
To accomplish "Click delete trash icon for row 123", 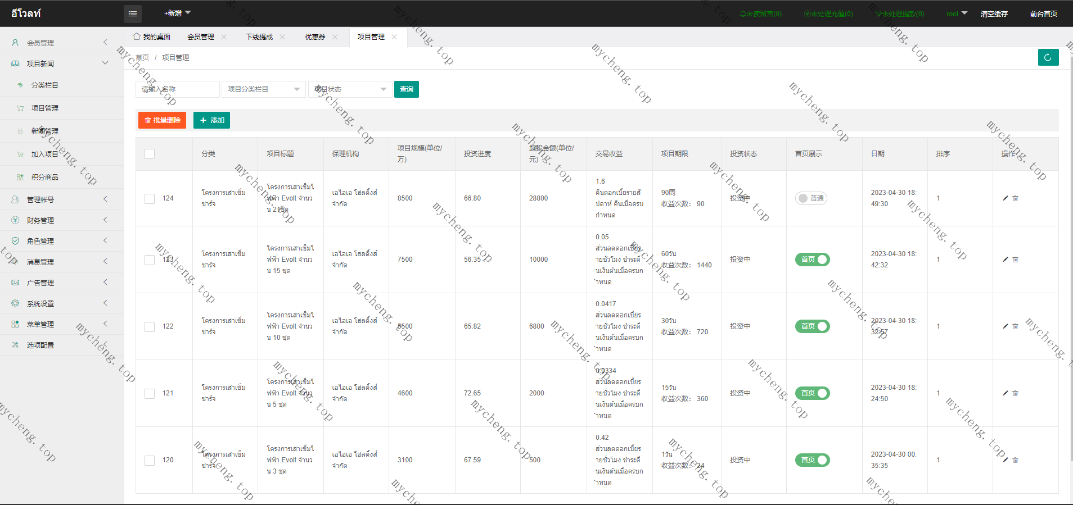I will pos(1015,260).
